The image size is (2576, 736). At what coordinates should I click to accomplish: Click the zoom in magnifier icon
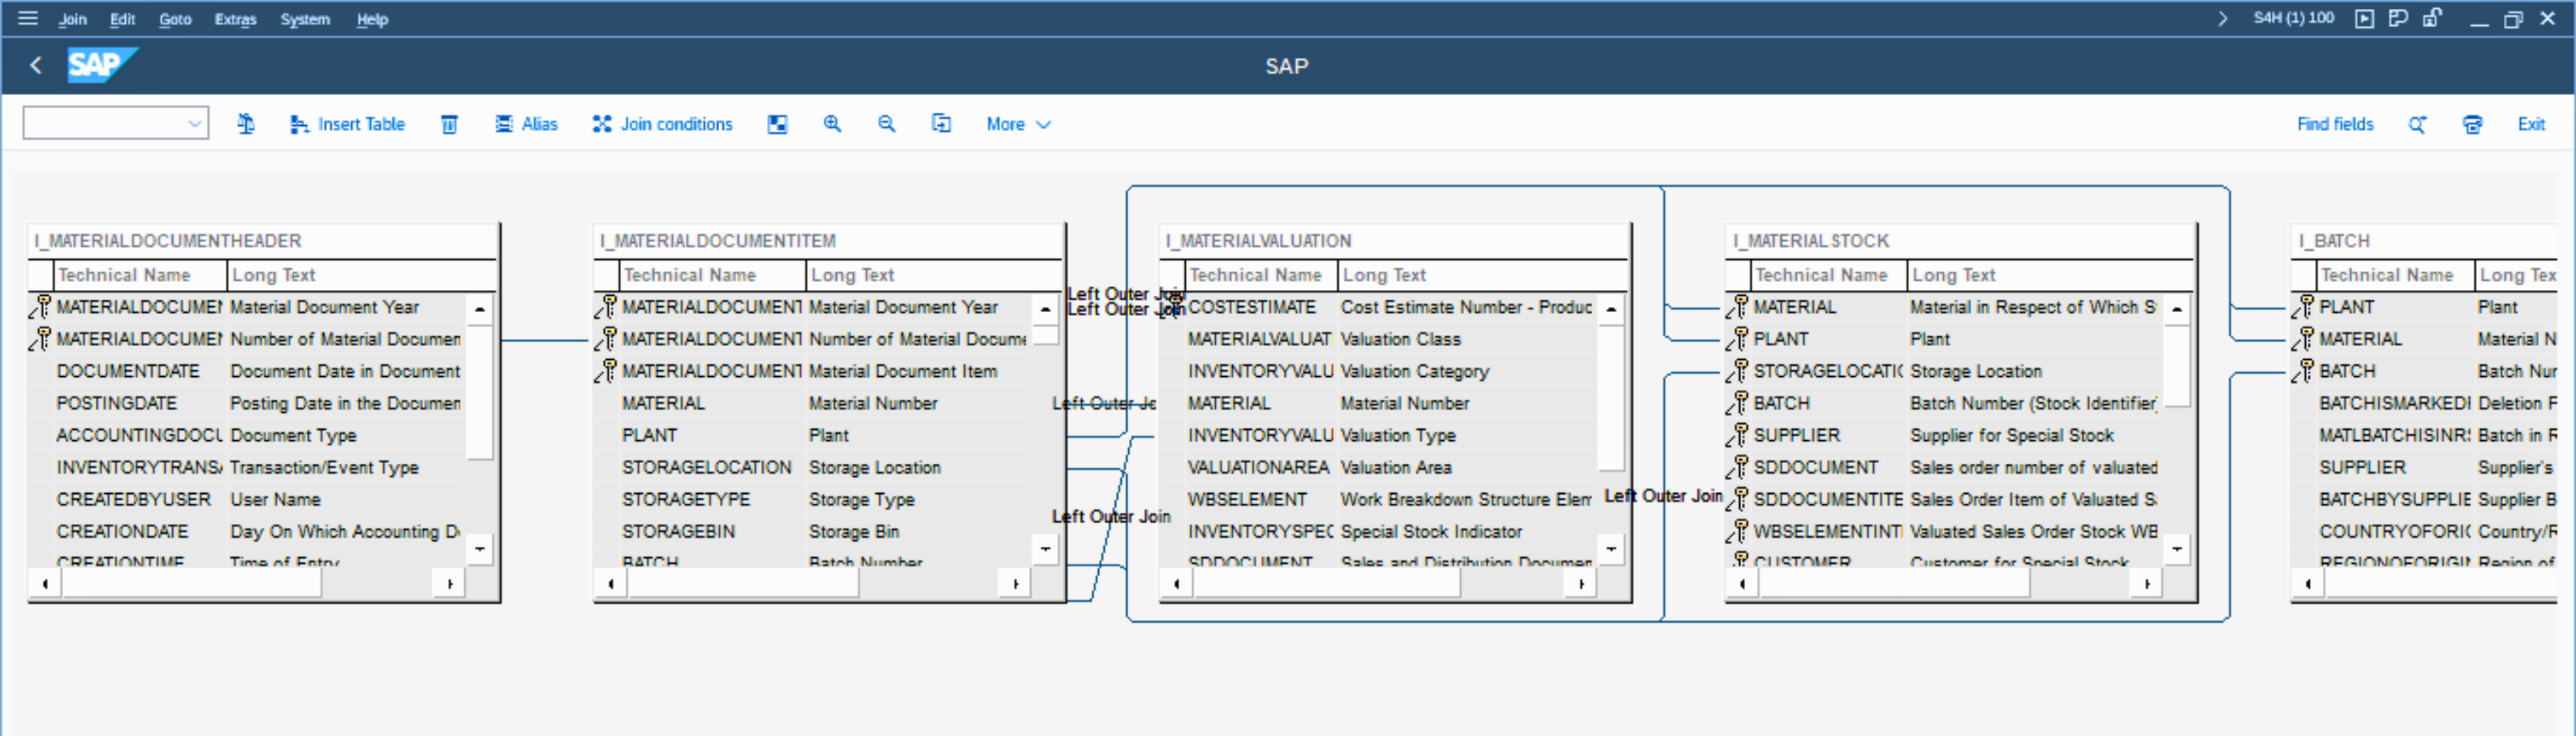pyautogui.click(x=832, y=124)
